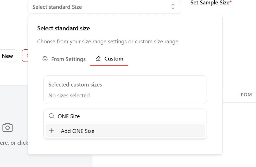This screenshot has width=256, height=167.
Task: Click the Set Sample Size label
Action: click(211, 3)
